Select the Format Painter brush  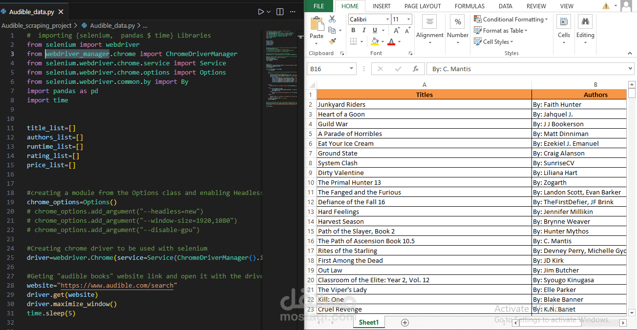(x=332, y=41)
